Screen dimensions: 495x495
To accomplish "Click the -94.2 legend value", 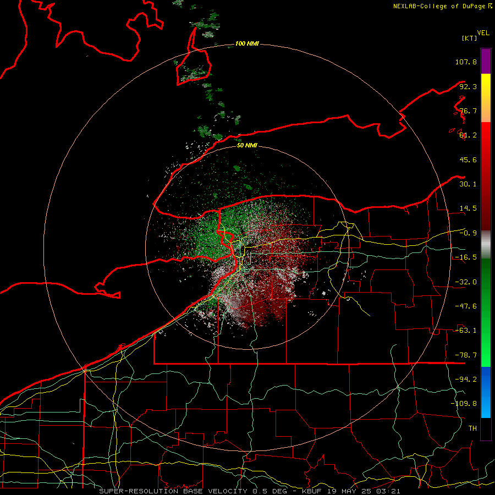I will (x=466, y=379).
